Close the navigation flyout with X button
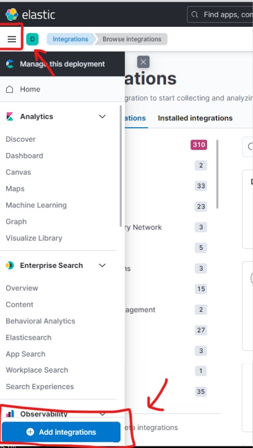Image resolution: width=253 pixels, height=448 pixels. (x=143, y=62)
